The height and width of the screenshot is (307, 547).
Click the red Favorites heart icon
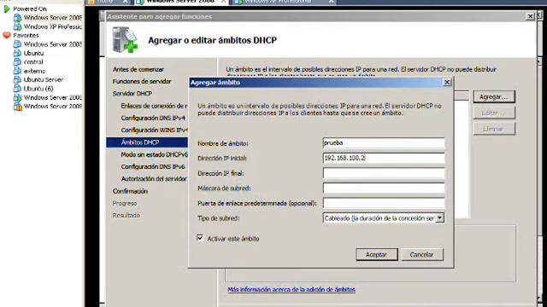(x=7, y=35)
